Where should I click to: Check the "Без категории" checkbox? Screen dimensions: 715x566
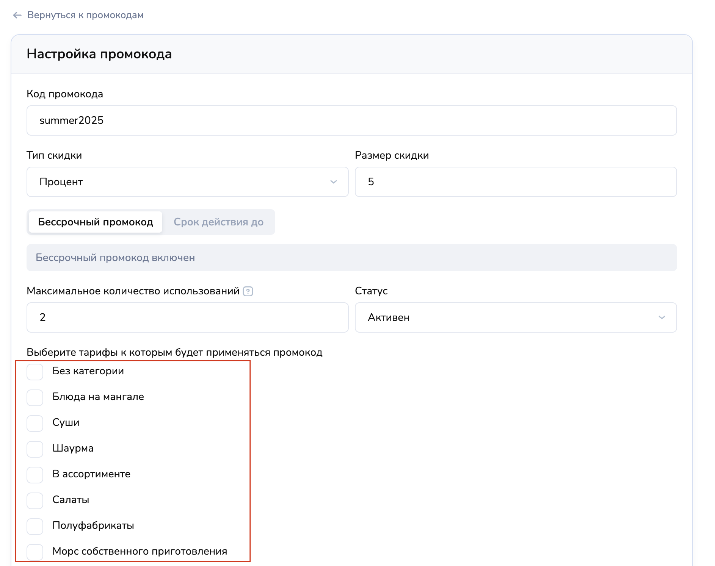(x=35, y=372)
